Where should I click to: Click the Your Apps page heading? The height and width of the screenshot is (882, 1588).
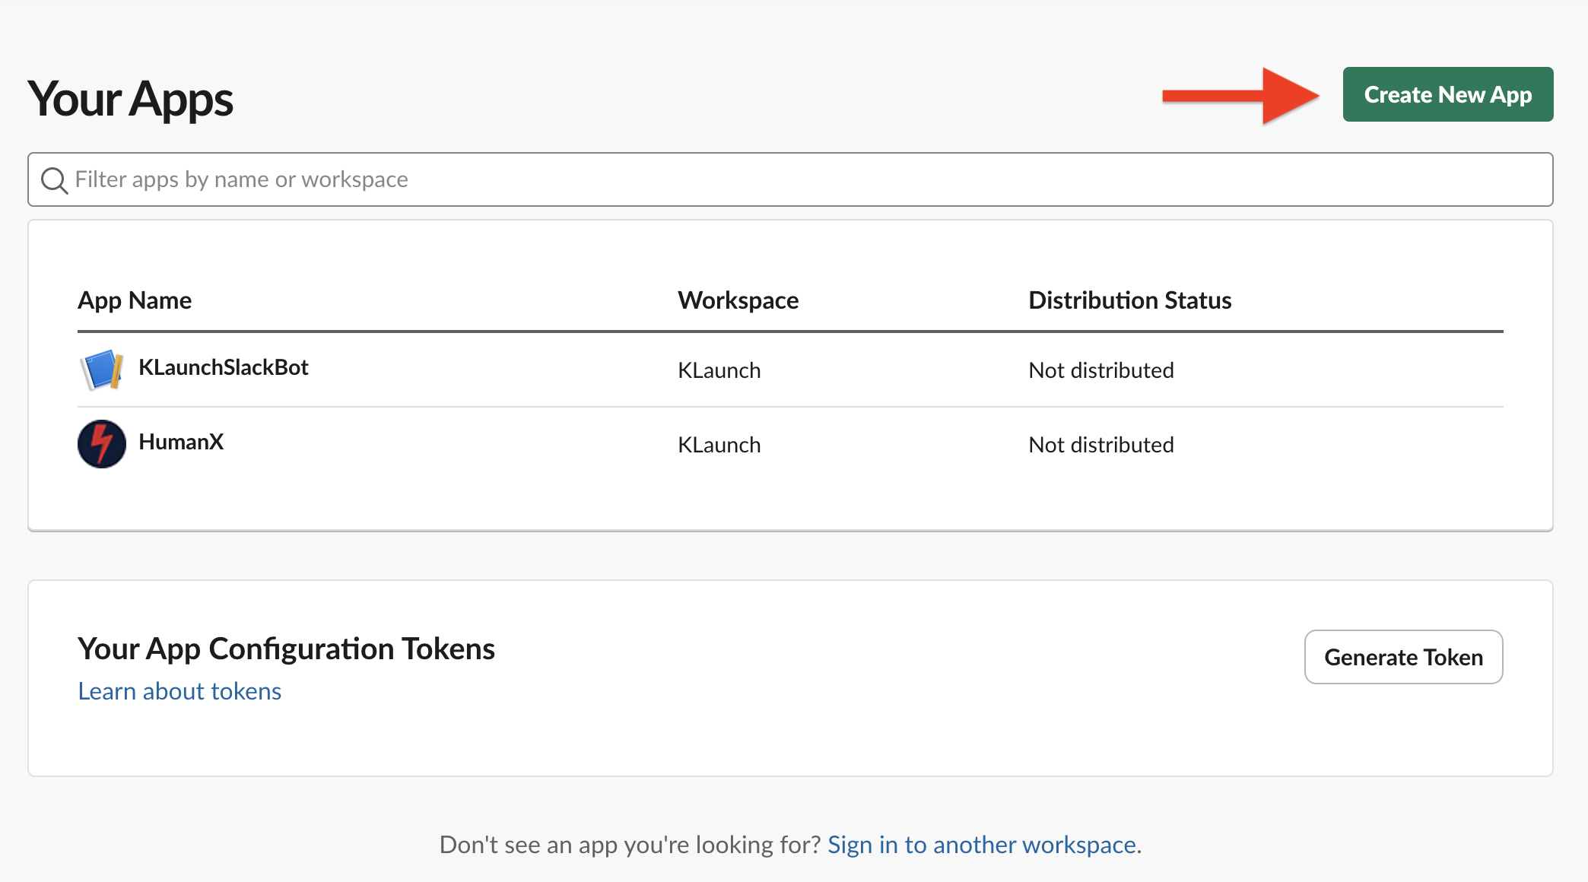coord(131,100)
